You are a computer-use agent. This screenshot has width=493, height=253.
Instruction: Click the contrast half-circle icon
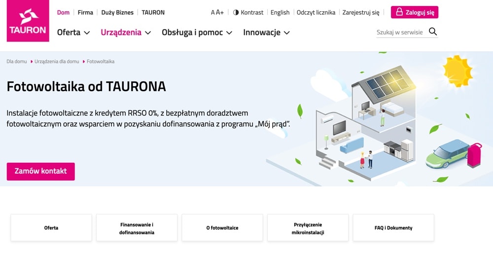pos(236,13)
